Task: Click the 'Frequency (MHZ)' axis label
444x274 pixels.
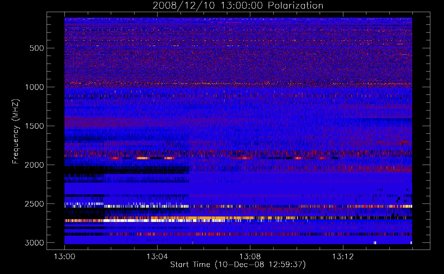Action: click(x=16, y=132)
